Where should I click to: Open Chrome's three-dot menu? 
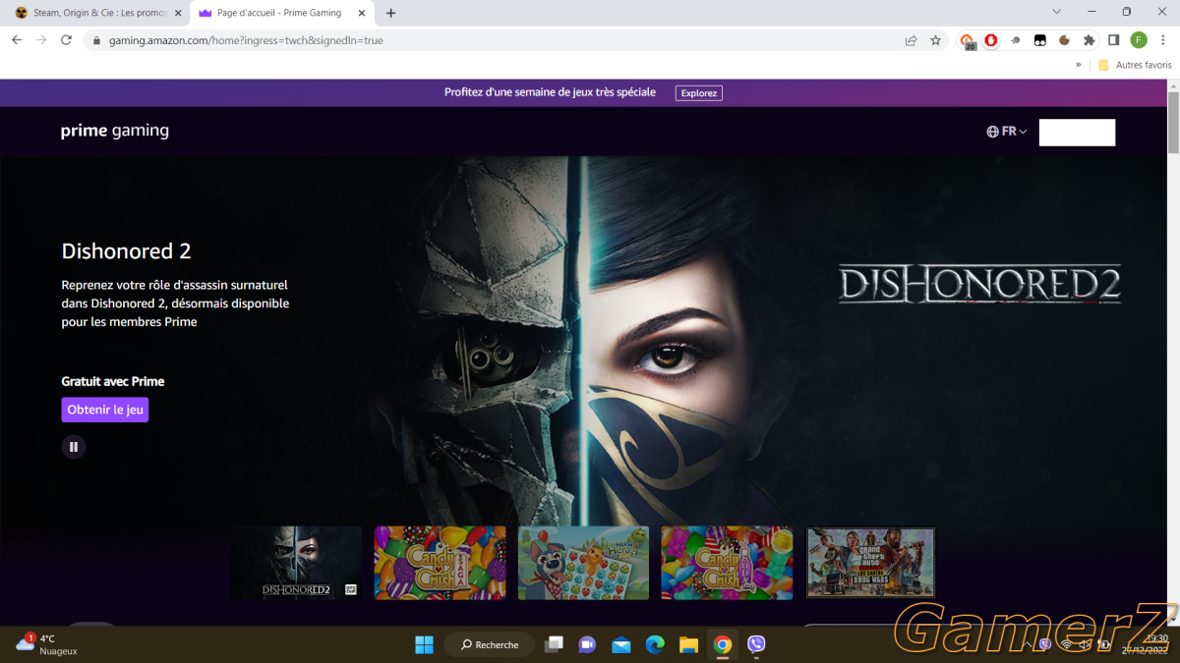(1163, 40)
